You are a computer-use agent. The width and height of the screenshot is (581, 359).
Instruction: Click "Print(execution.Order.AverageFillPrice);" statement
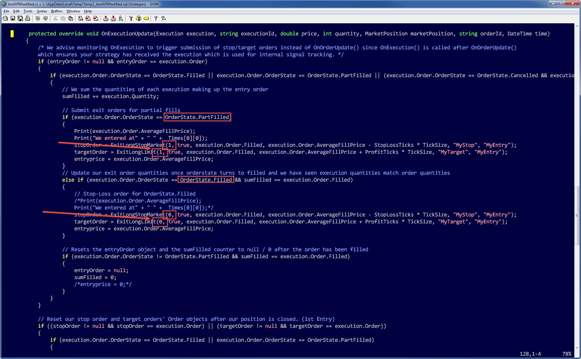[135, 131]
